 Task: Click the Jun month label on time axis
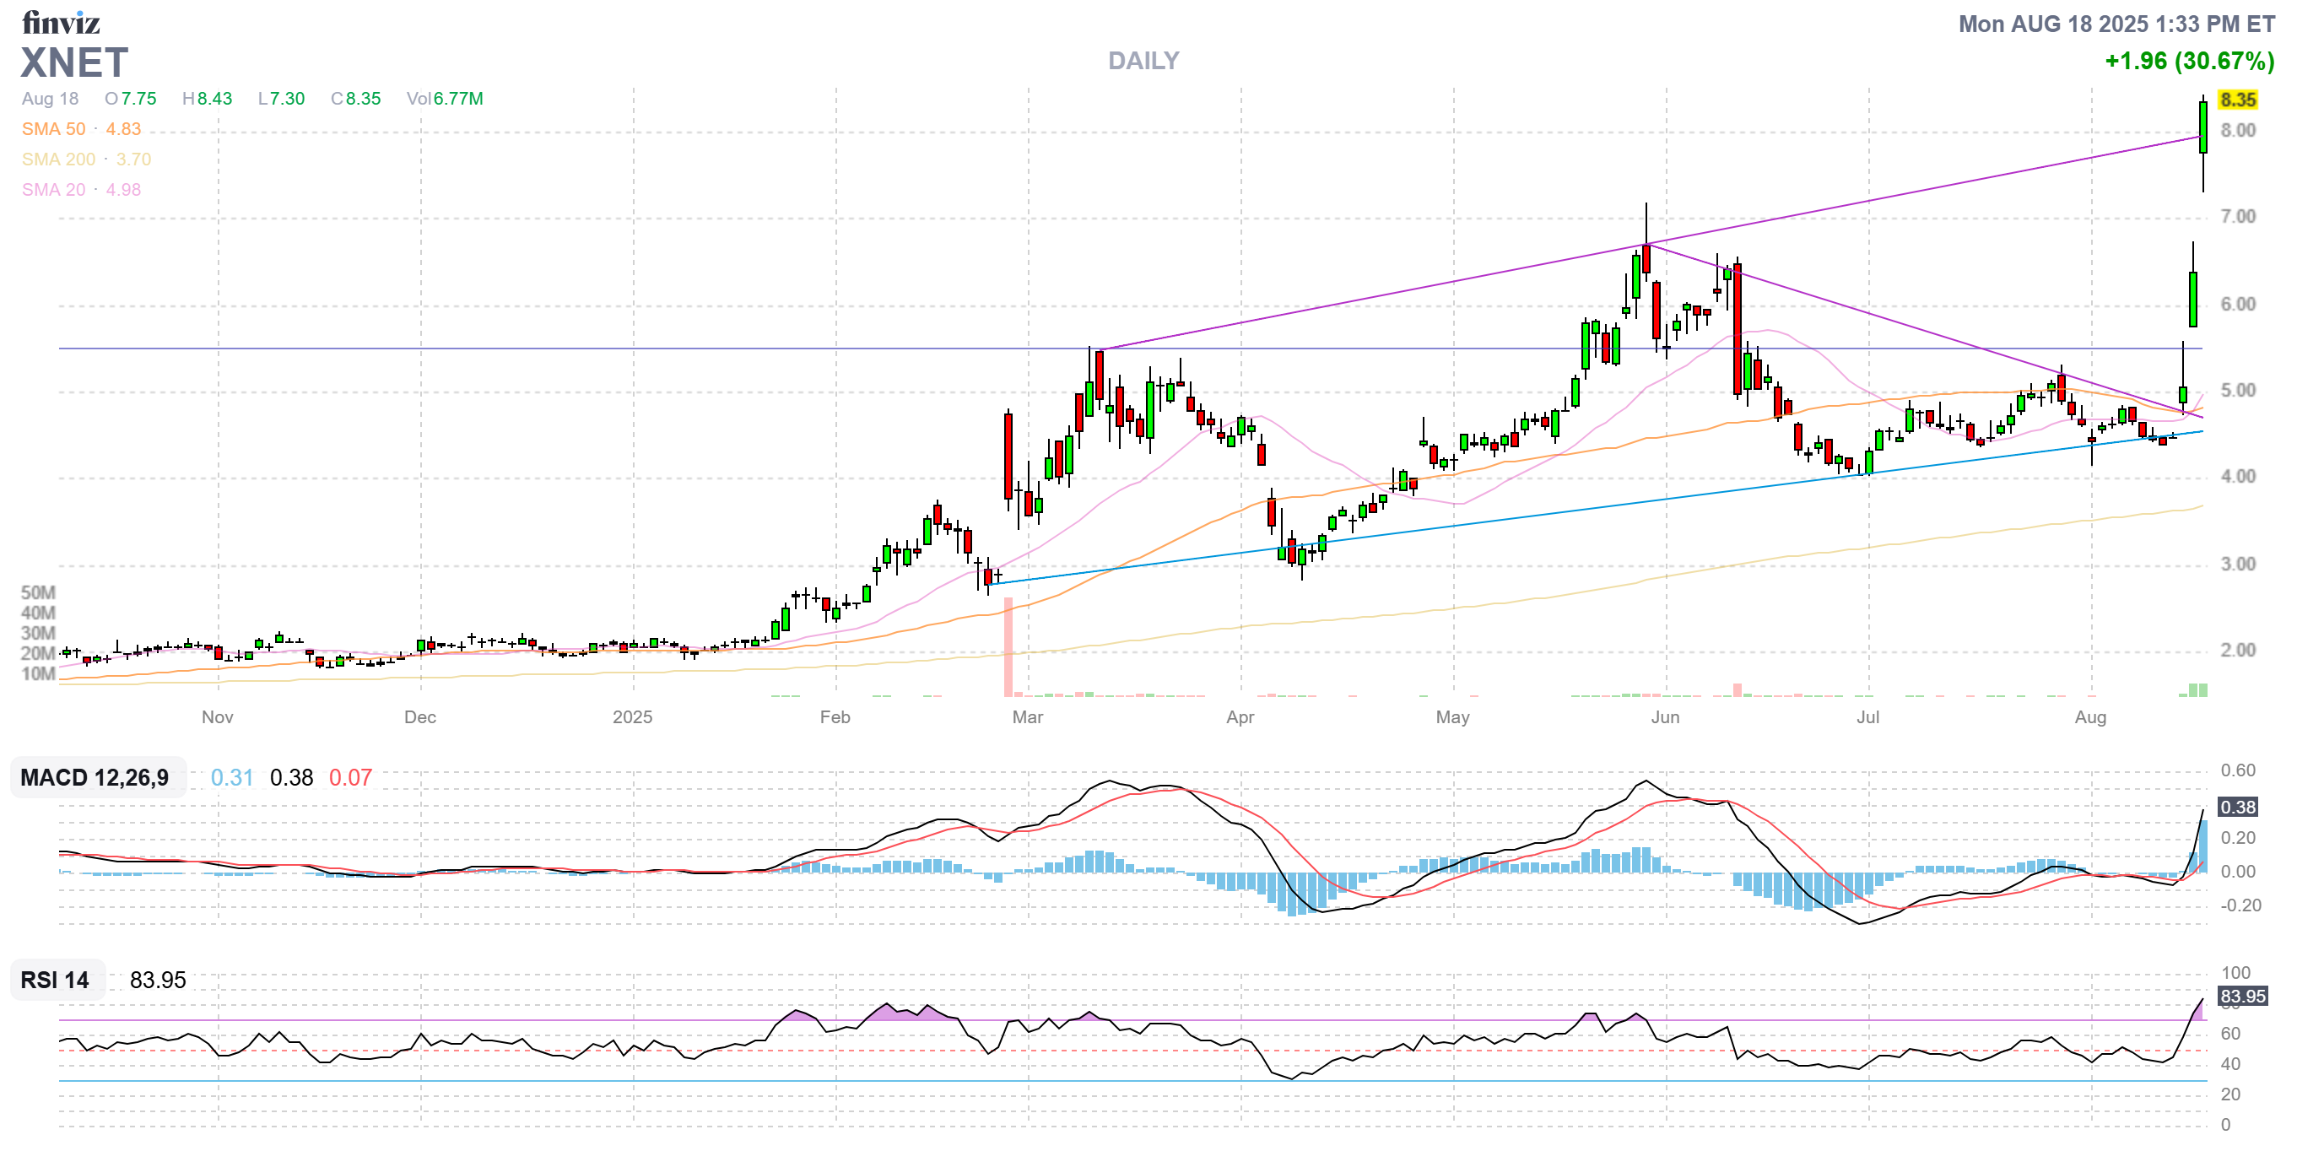1664,716
